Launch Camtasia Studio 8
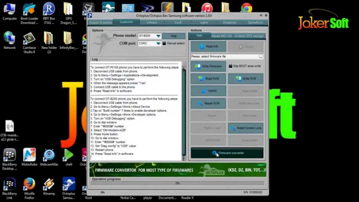 pyautogui.click(x=29, y=43)
